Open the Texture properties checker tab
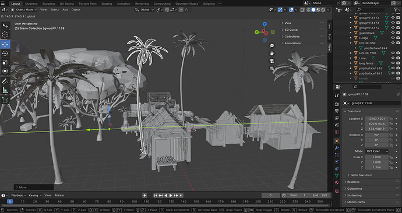The image size is (402, 213). coord(337,191)
